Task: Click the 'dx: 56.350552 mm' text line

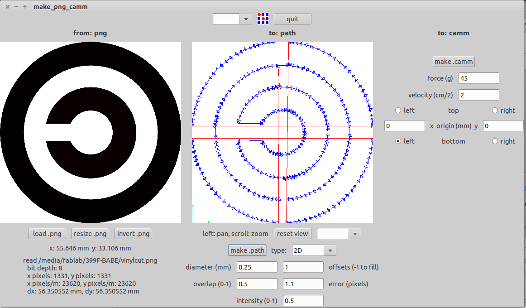Action: [83, 291]
